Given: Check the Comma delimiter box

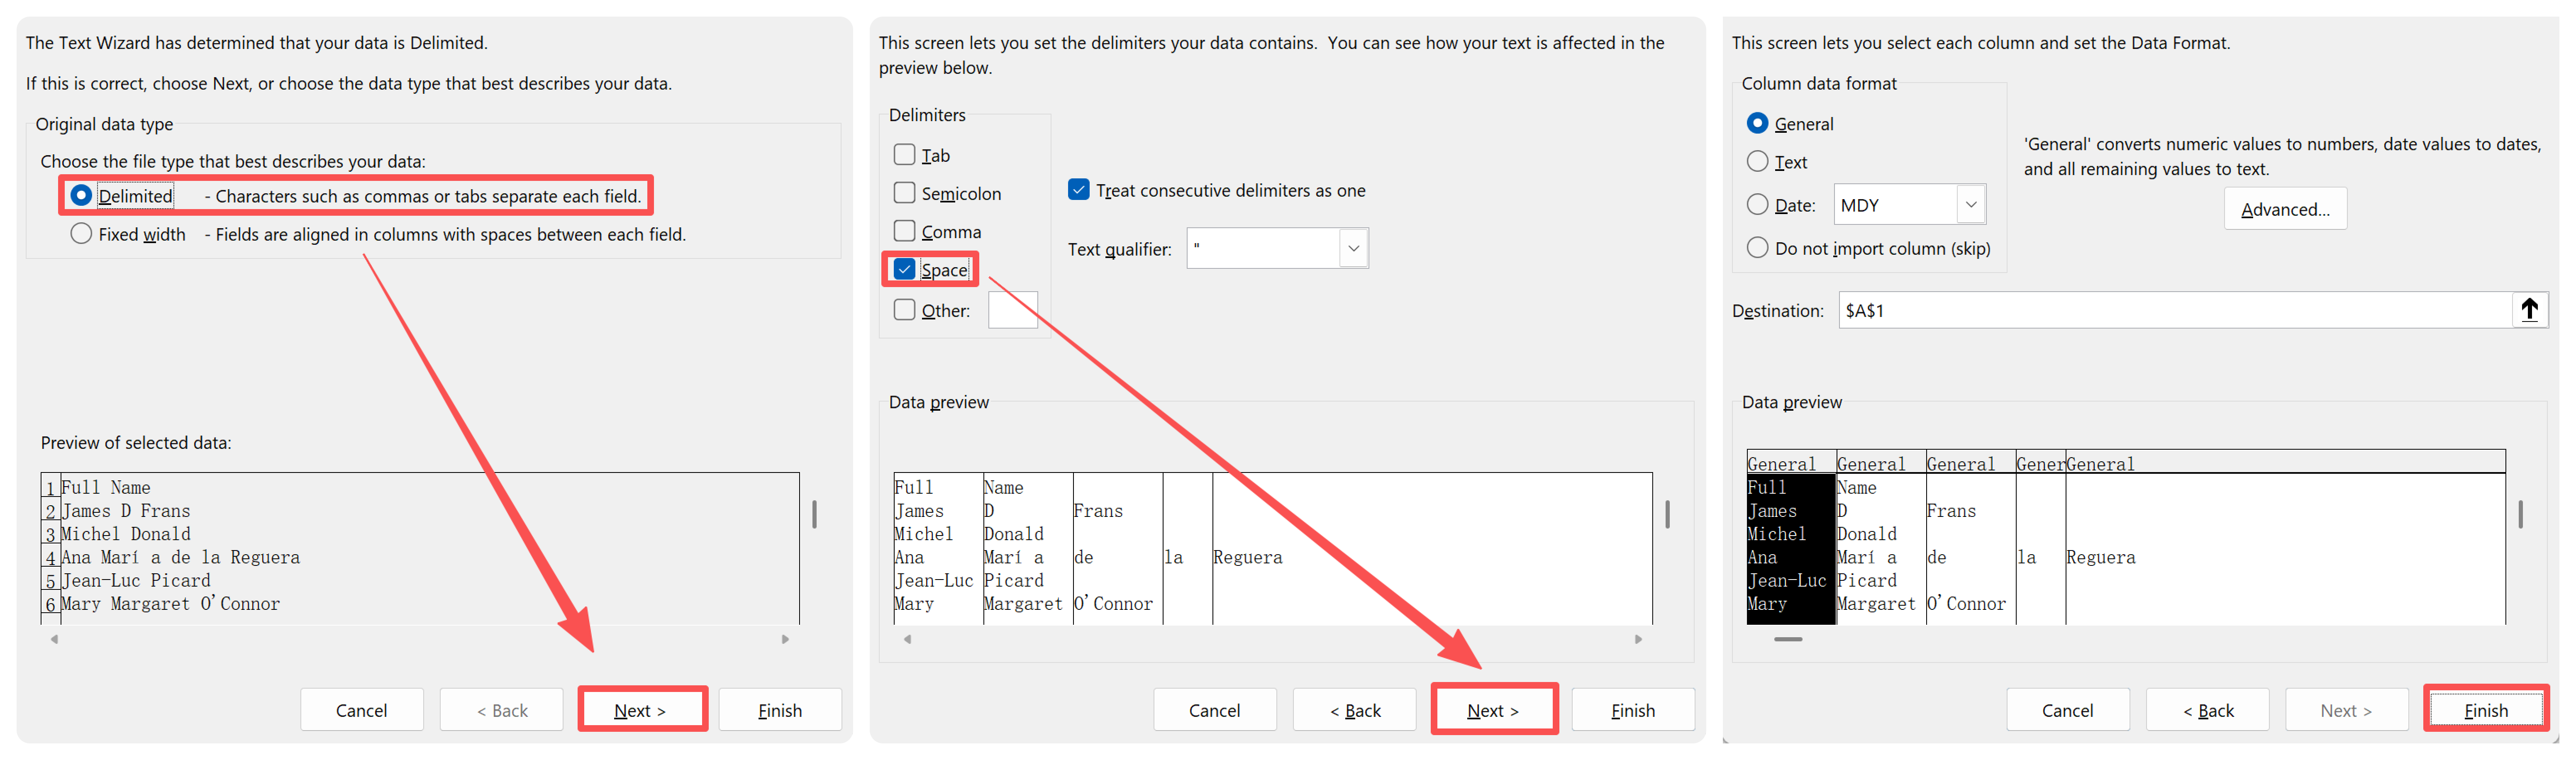Looking at the screenshot, I should 904,231.
